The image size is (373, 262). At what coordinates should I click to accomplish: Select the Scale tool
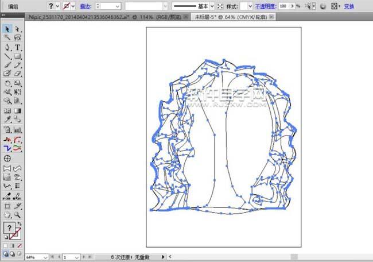17,83
